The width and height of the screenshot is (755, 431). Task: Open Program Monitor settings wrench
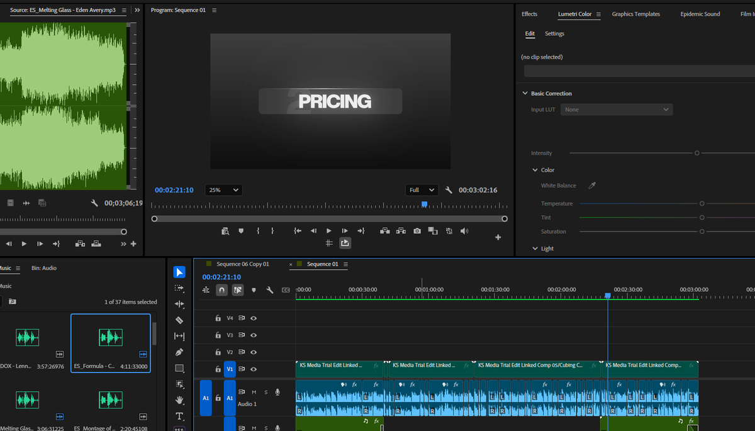tap(449, 190)
